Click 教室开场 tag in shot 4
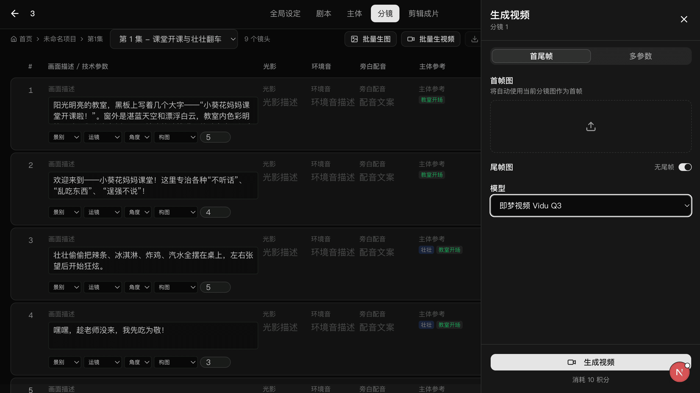 [449, 325]
